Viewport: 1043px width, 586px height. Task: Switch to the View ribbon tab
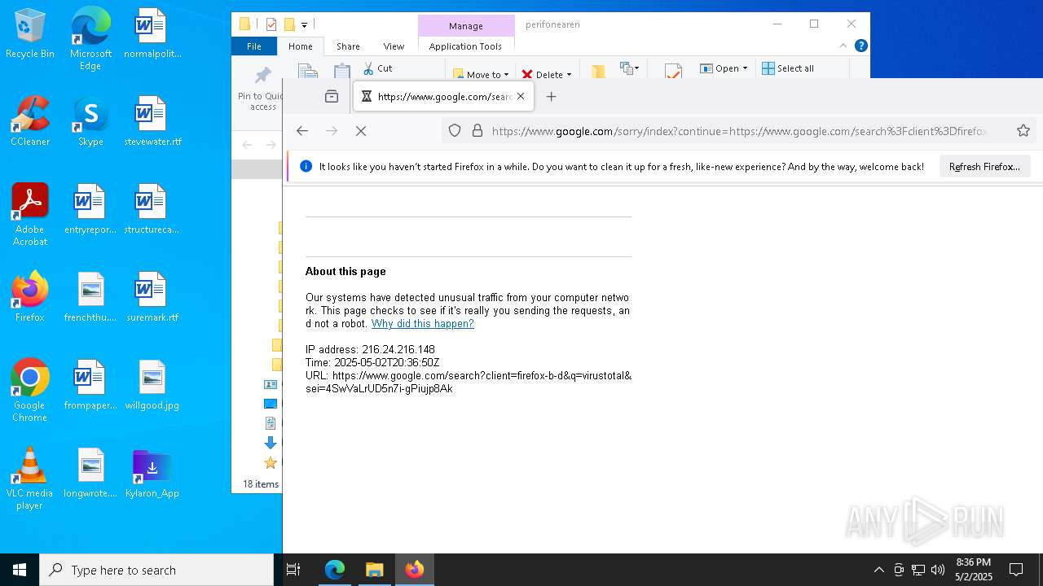[x=394, y=46]
